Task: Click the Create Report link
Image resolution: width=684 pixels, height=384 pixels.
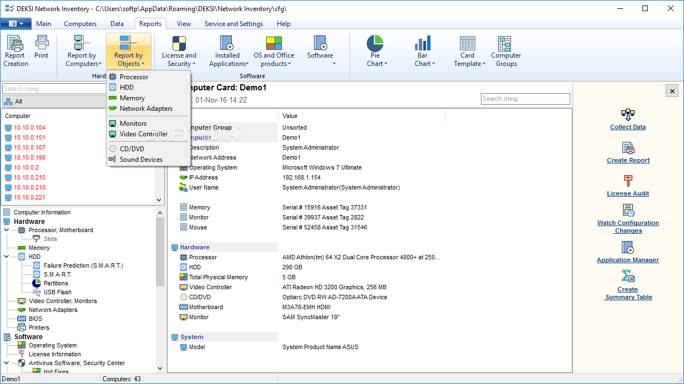Action: (x=628, y=160)
